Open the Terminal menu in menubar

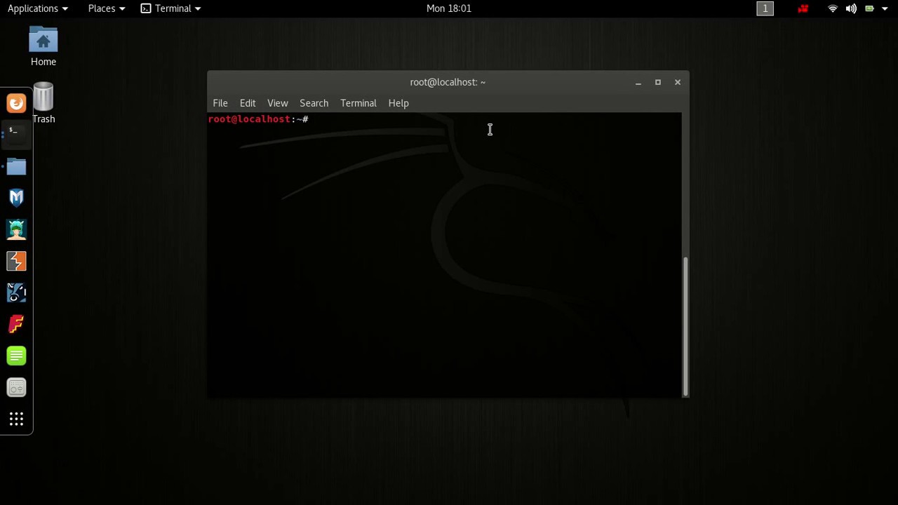(358, 103)
